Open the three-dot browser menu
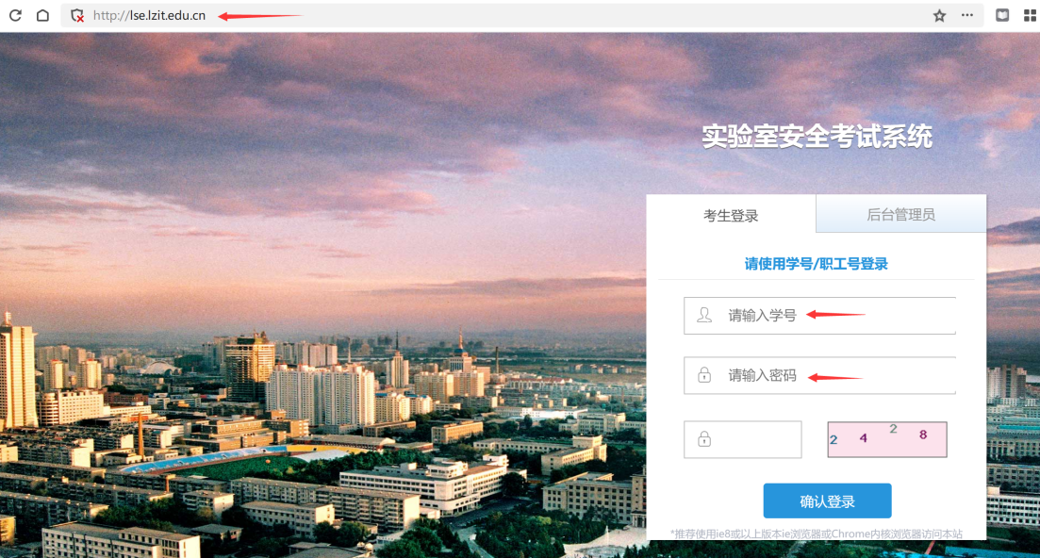Screen dimensions: 1040x558 pyautogui.click(x=967, y=15)
